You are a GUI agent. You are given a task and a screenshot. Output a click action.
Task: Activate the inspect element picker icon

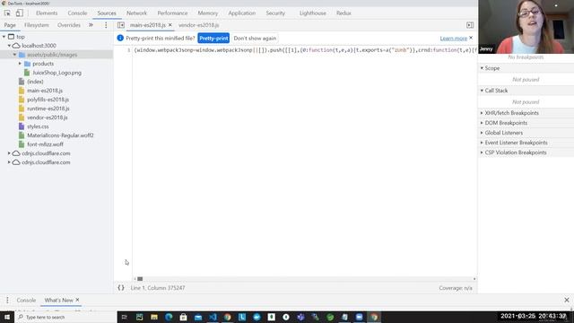click(x=7, y=13)
